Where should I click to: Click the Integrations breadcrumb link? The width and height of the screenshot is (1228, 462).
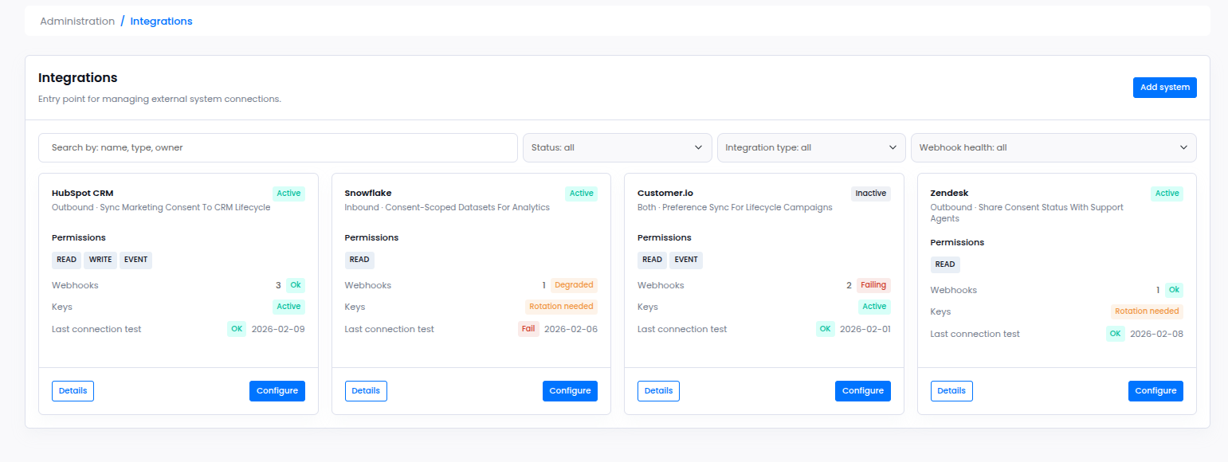pyautogui.click(x=161, y=21)
